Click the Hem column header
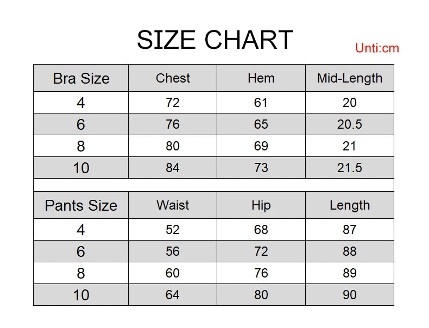This screenshot has width=429, height=328. pos(261,78)
